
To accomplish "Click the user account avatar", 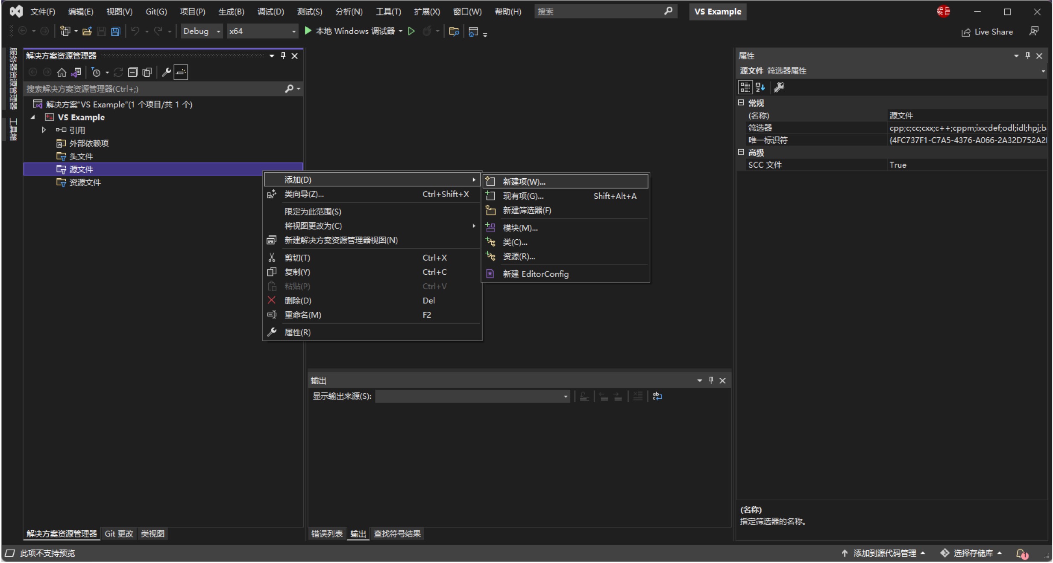I will click(x=943, y=12).
